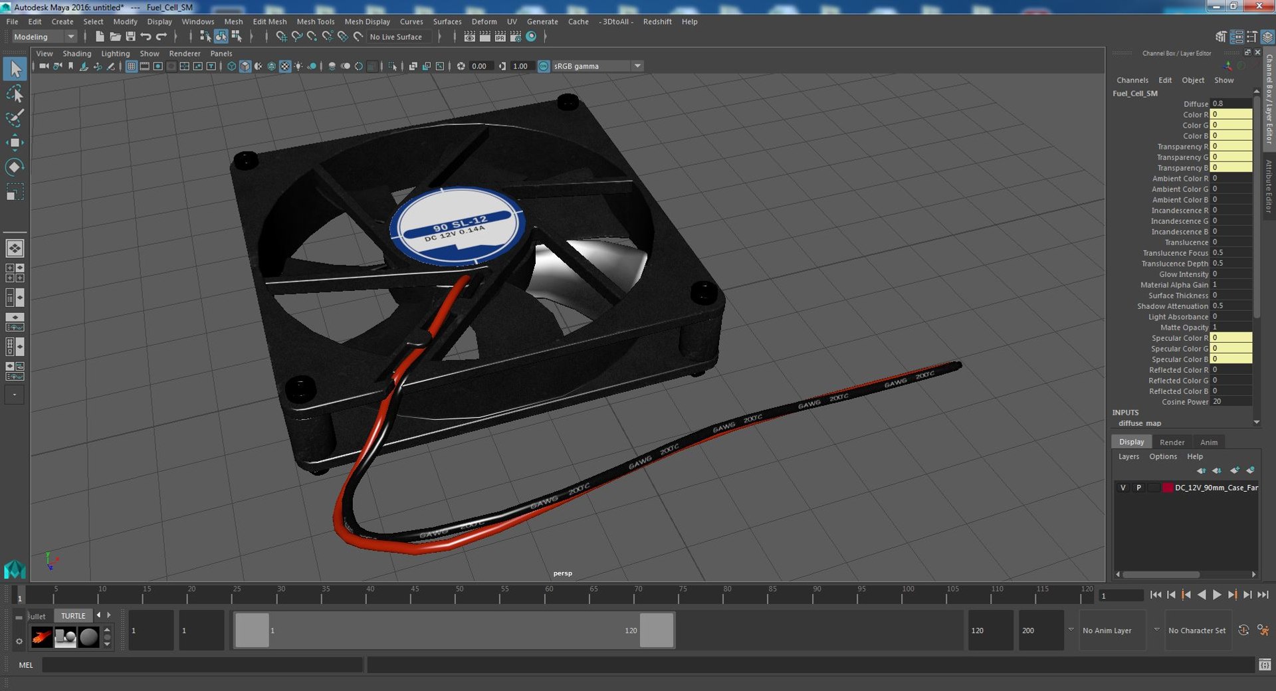This screenshot has width=1276, height=691.
Task: Open Hypershade teal sphere icon
Action: [x=531, y=37]
